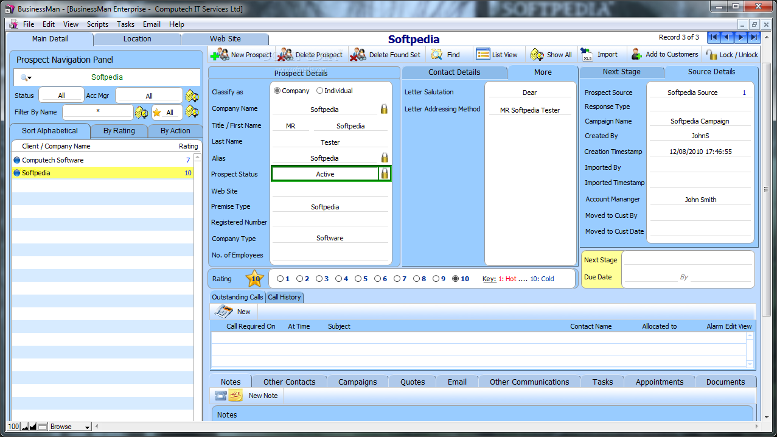Click filter icon beside star rating filter

click(x=192, y=112)
